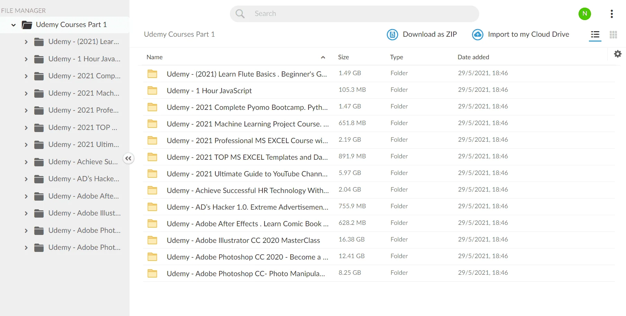Open Udemy - 2021 Ultimate Guide to YouTube folder name
This screenshot has height=316, width=626.
247,174
